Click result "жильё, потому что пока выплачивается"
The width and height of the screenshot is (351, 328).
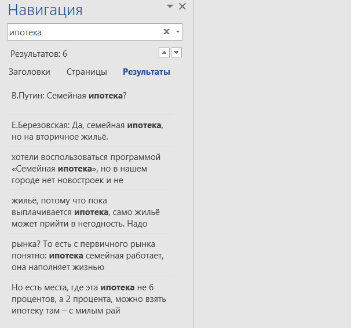click(87, 212)
